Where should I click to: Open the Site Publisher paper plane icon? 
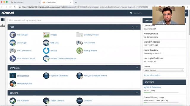[13, 101]
